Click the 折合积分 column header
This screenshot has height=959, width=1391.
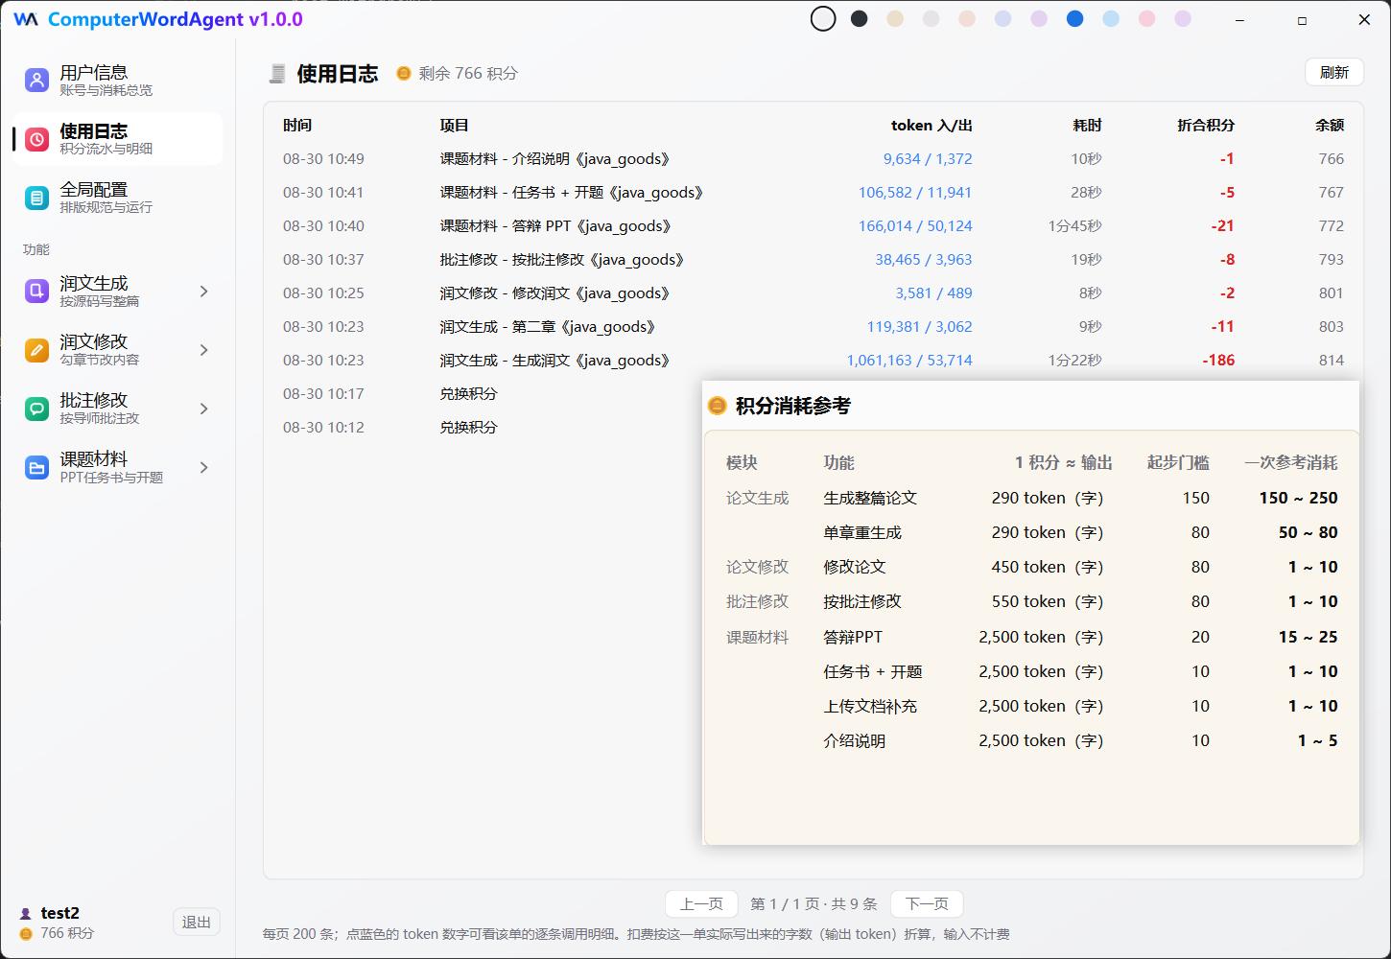tap(1206, 126)
